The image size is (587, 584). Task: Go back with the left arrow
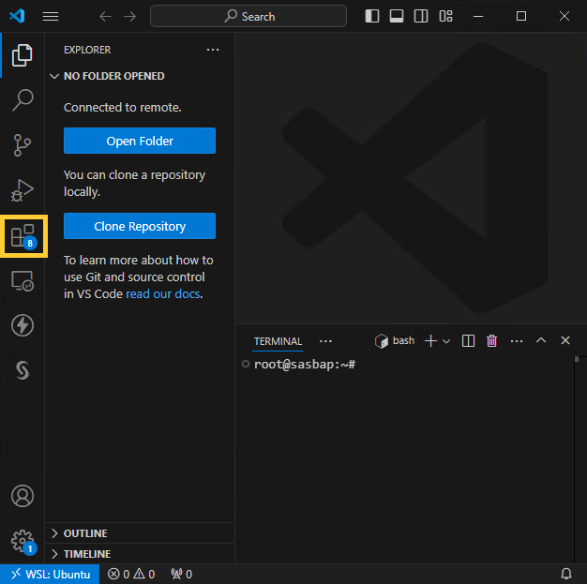(x=106, y=17)
